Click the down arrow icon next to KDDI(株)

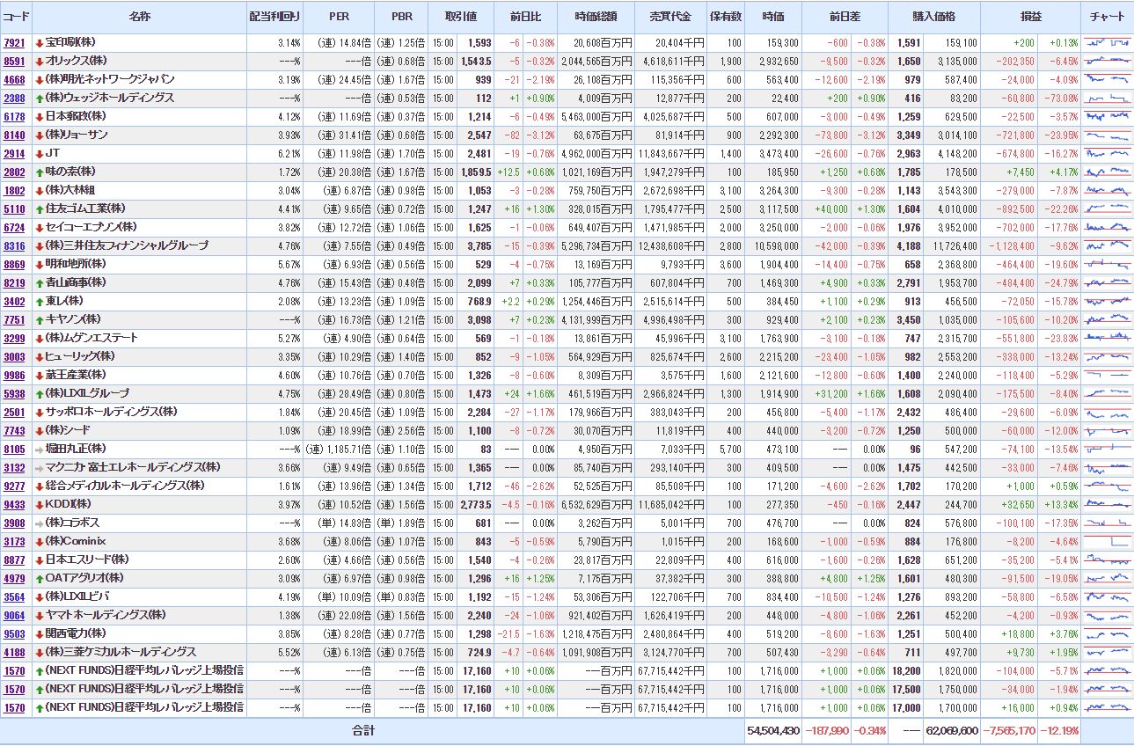point(39,504)
